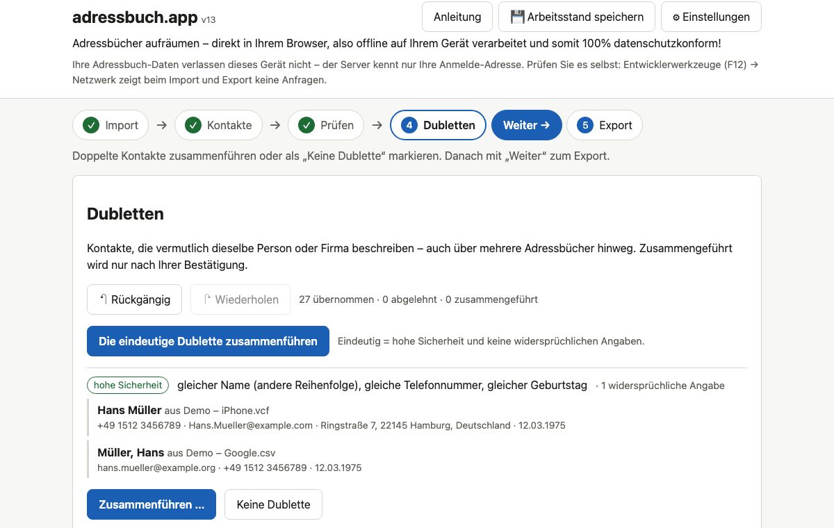Click the source label aus Demo – iPhone.vcf
Image resolution: width=834 pixels, height=528 pixels.
click(x=217, y=411)
